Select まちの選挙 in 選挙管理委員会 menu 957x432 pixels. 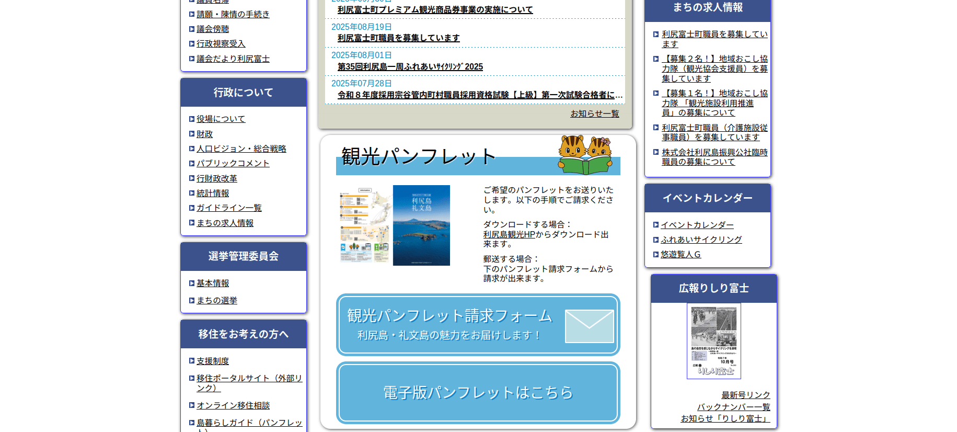coord(216,301)
